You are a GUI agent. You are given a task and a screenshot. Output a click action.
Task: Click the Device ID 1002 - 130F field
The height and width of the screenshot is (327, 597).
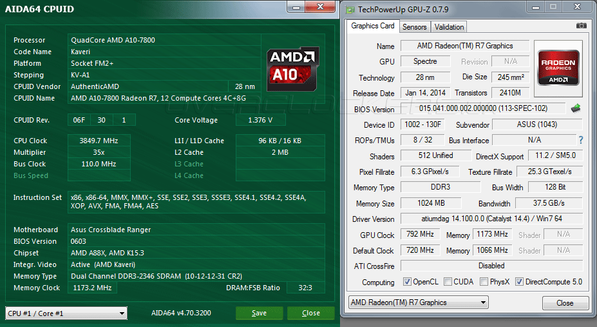(422, 124)
